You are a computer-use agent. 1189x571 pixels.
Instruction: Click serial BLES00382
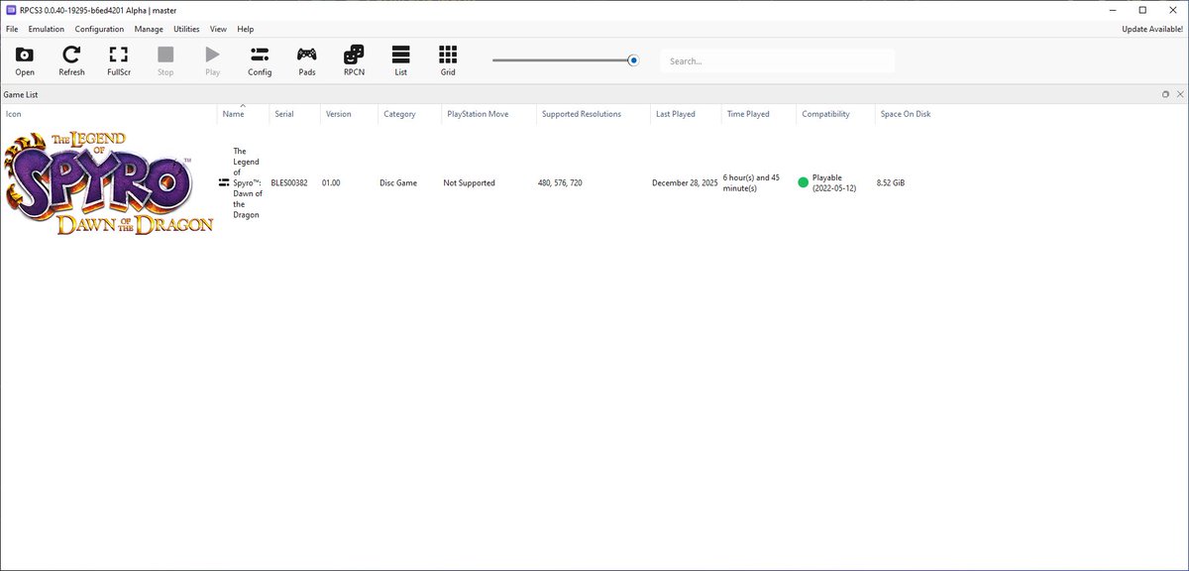(x=289, y=183)
